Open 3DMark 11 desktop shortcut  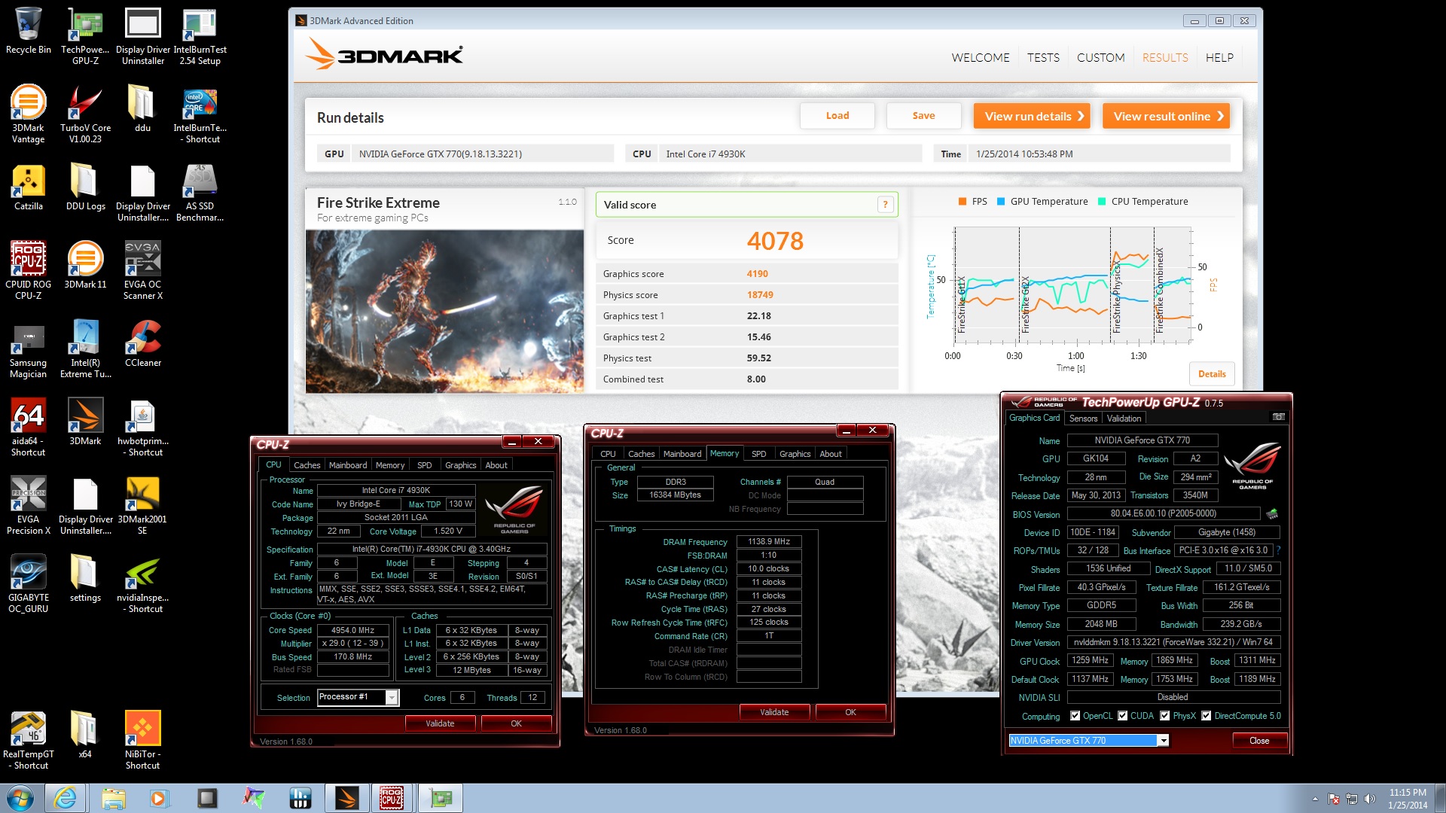(85, 265)
